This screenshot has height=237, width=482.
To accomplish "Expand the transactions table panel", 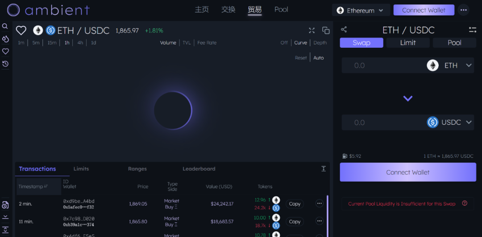I will pyautogui.click(x=324, y=168).
